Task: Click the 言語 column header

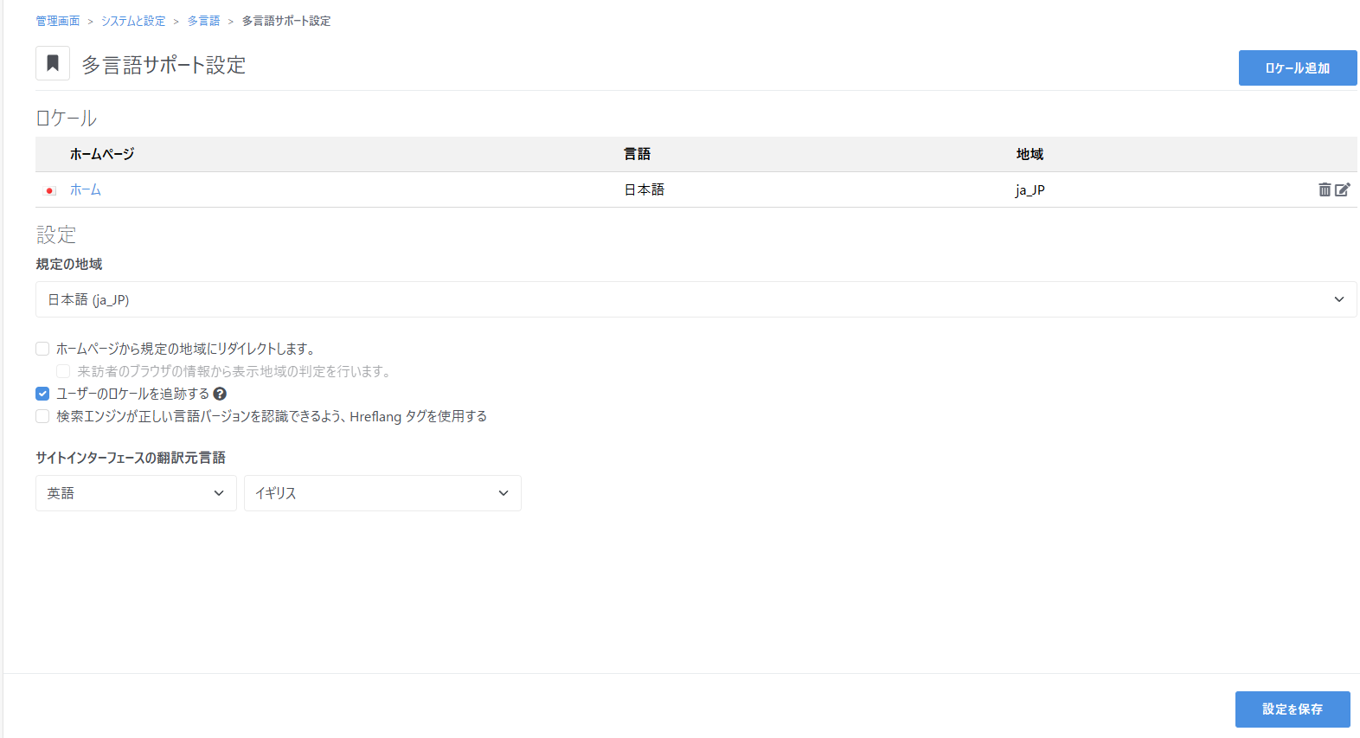Action: 637,154
